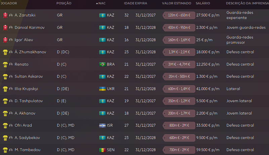Viewport: 269px width, 155px height.
Task: Click the 20m € - 500m € value badge
Action: pyautogui.click(x=179, y=77)
